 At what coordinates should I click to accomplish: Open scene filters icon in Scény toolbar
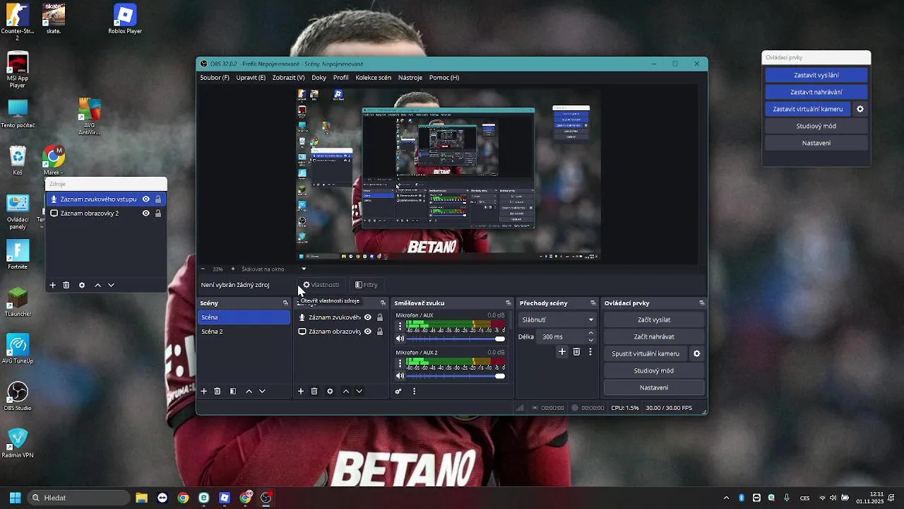(233, 391)
